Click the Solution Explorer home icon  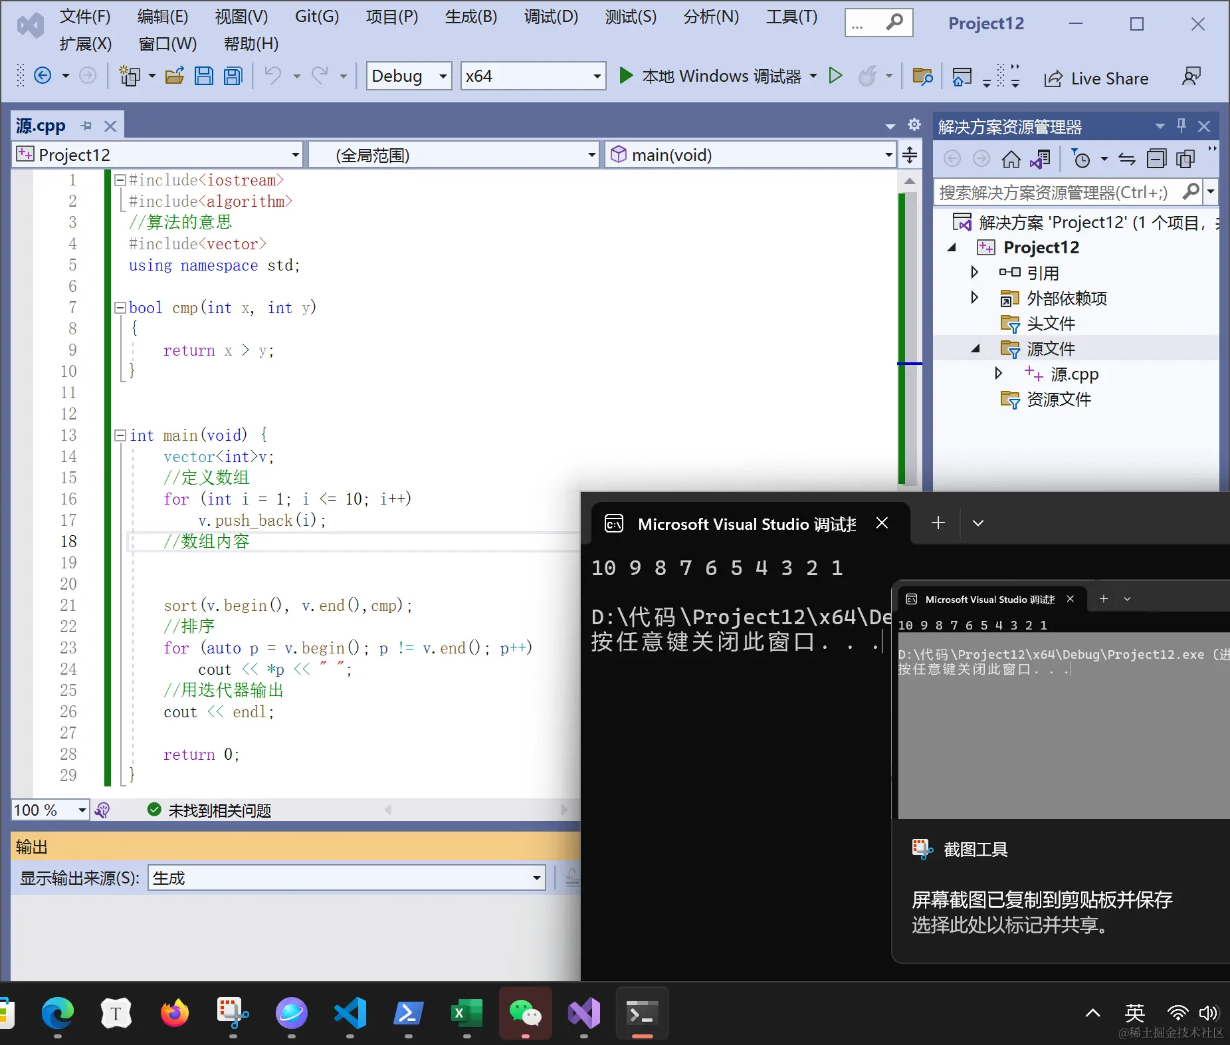(x=1011, y=159)
